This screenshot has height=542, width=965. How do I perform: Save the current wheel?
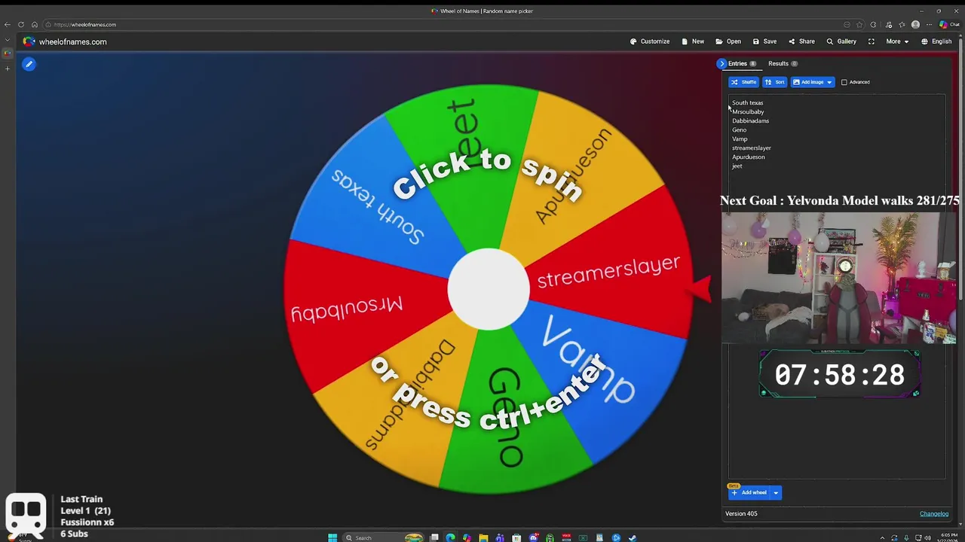764,41
